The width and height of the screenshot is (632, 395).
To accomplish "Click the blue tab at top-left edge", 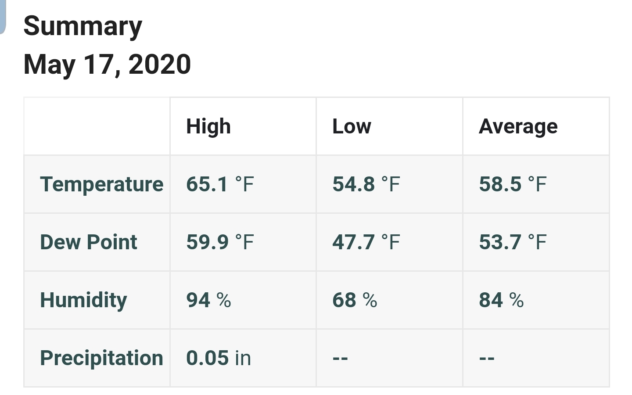I will click(3, 17).
